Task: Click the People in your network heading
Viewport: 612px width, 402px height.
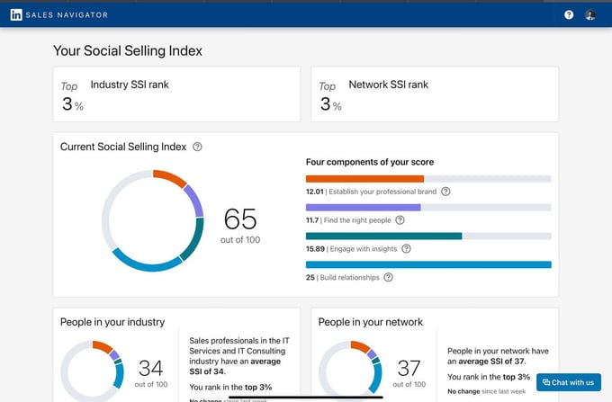Action: point(371,322)
